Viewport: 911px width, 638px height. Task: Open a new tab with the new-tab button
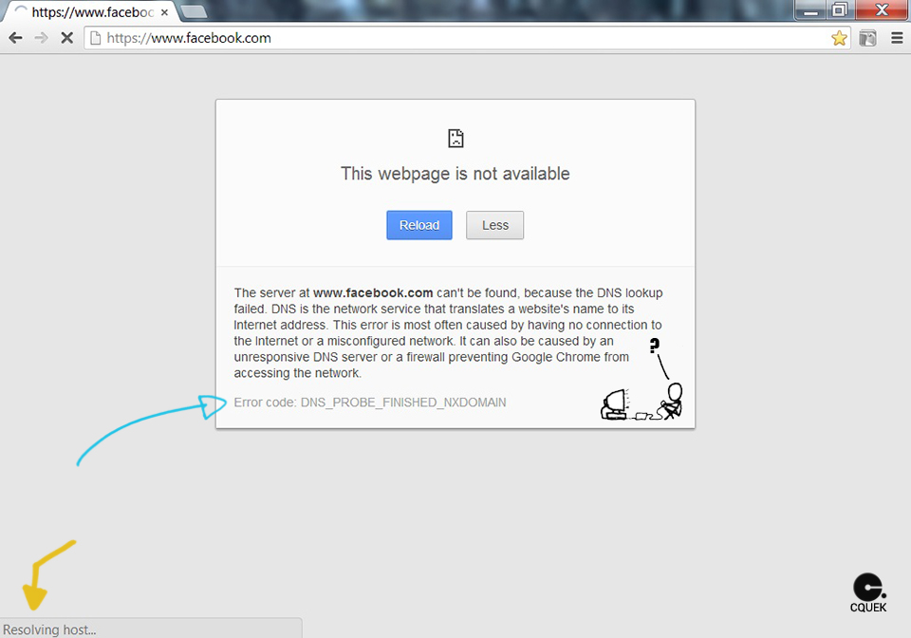[194, 11]
